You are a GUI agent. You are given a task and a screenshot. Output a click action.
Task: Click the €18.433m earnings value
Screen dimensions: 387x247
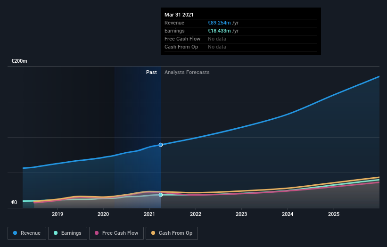pyautogui.click(x=219, y=31)
